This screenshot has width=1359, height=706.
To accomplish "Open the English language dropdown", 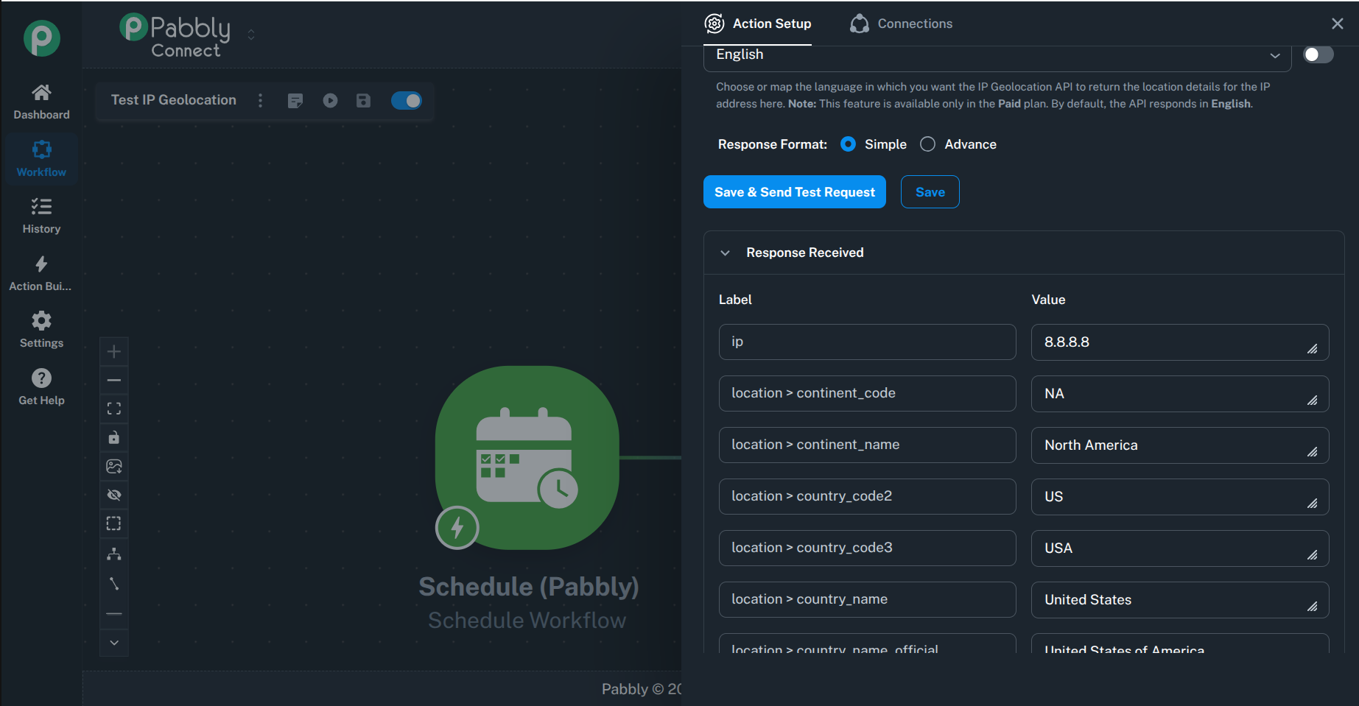I will point(997,55).
